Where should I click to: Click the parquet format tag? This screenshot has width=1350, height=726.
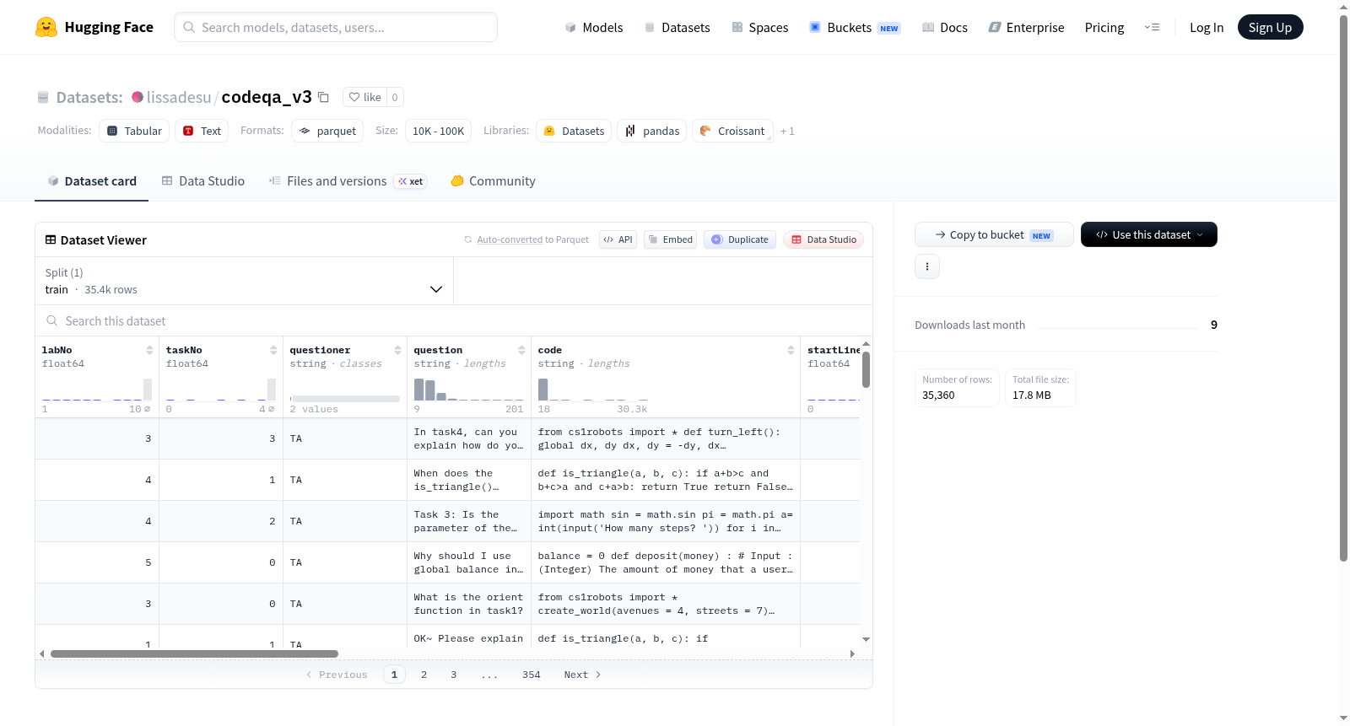click(327, 131)
